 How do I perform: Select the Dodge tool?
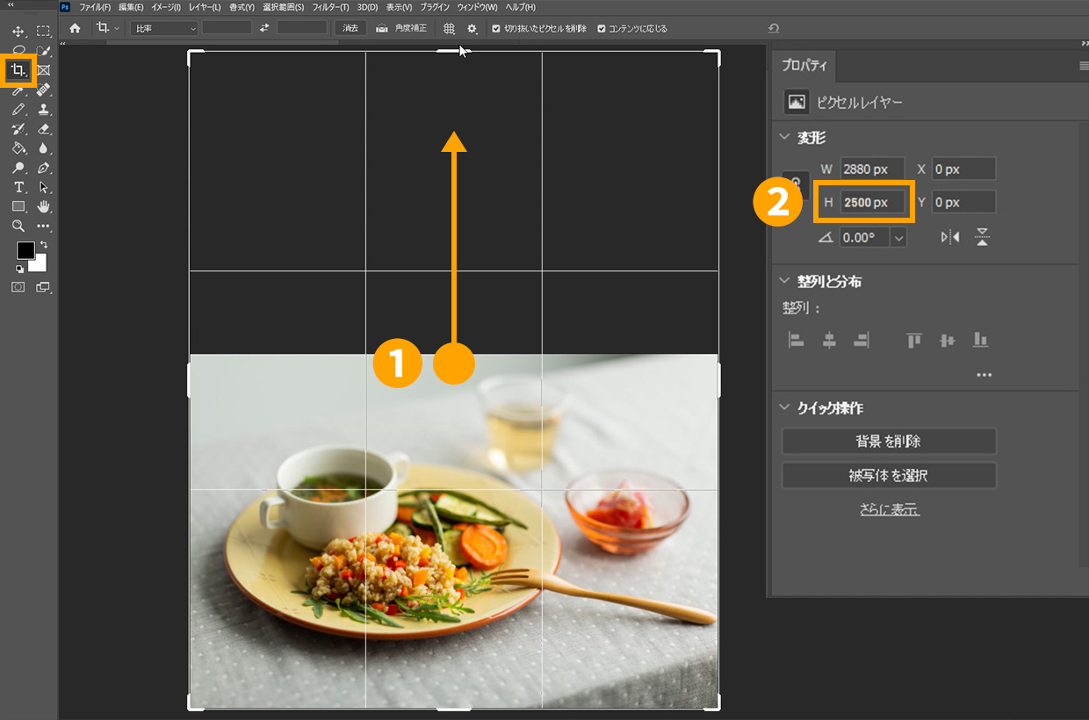18,168
